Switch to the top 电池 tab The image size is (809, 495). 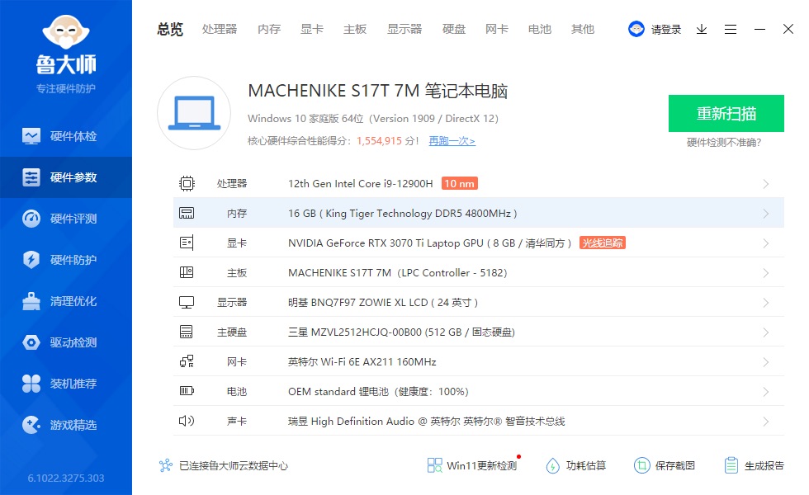[x=540, y=30]
